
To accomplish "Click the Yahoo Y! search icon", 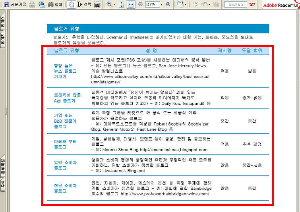I will pyautogui.click(x=252, y=4).
